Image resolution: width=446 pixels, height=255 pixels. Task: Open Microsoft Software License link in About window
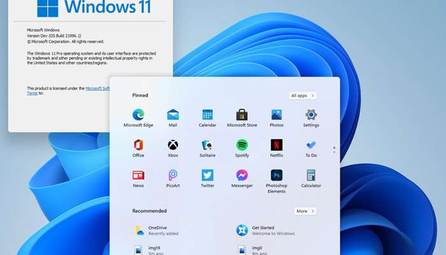(97, 89)
